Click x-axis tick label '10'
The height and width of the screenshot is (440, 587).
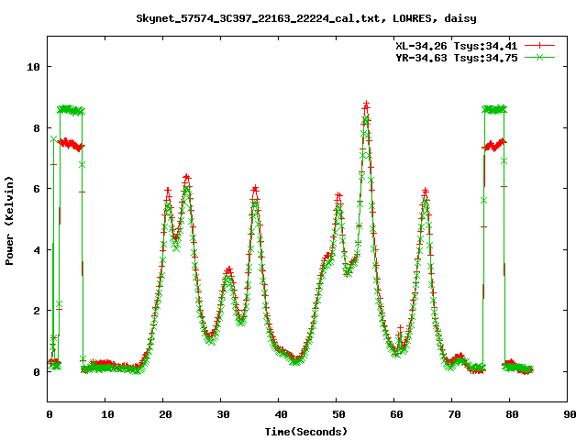(x=108, y=414)
